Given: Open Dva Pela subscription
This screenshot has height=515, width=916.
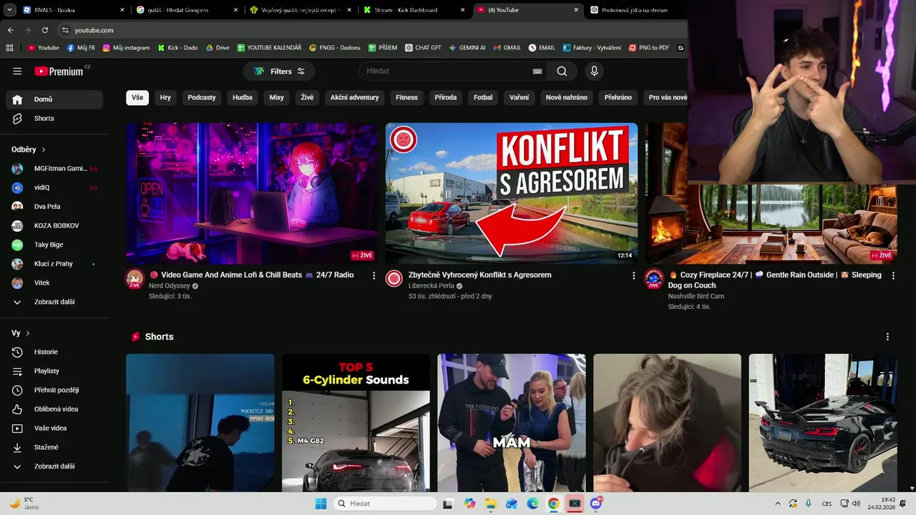Looking at the screenshot, I should pos(54,207).
